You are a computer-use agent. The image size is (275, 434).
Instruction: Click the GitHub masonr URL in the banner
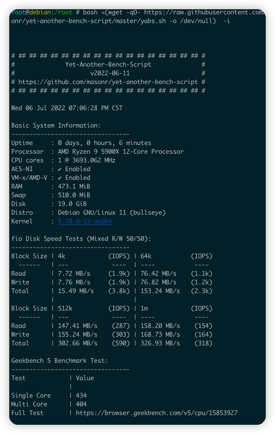108,82
